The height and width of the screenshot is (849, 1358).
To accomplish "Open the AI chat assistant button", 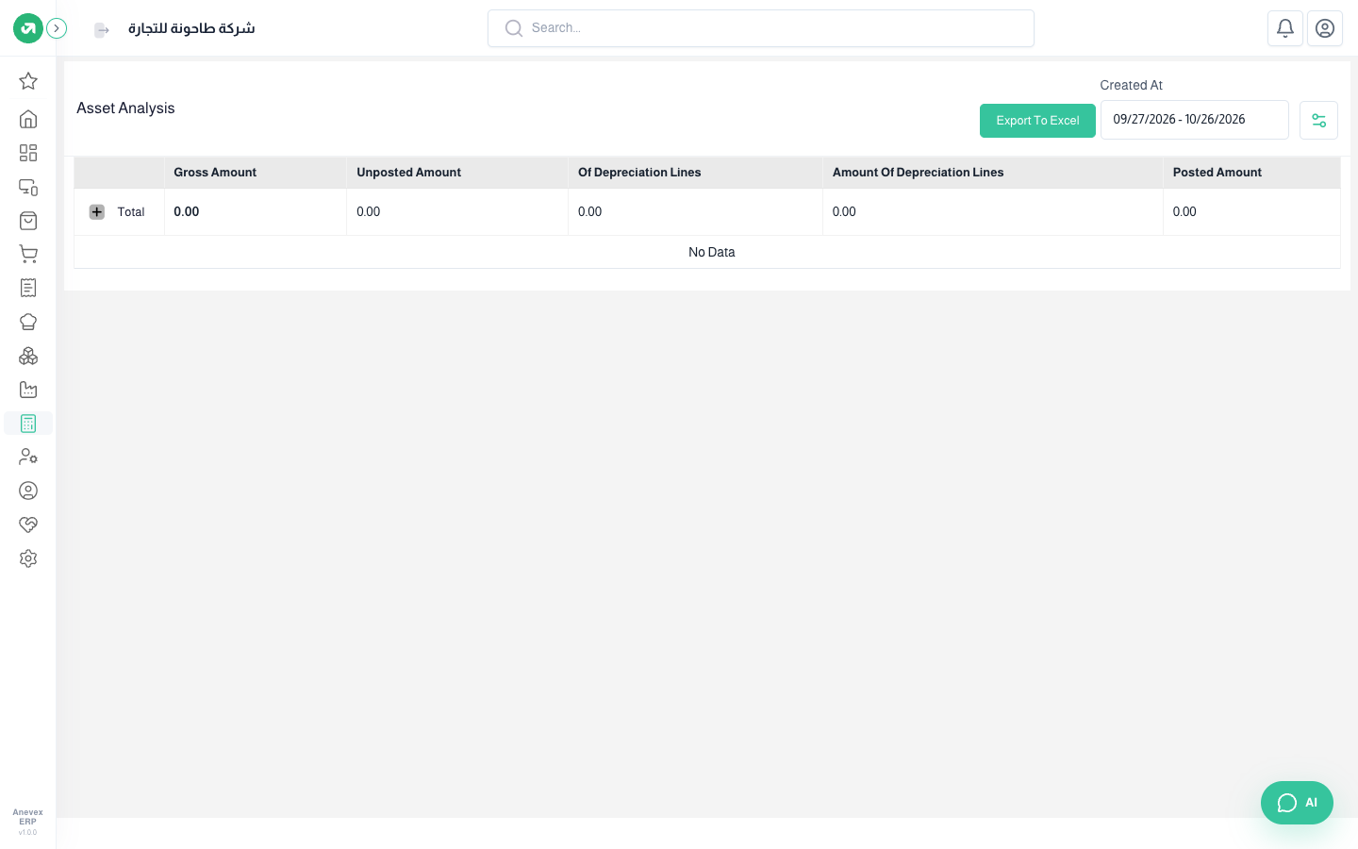I will coord(1297,803).
